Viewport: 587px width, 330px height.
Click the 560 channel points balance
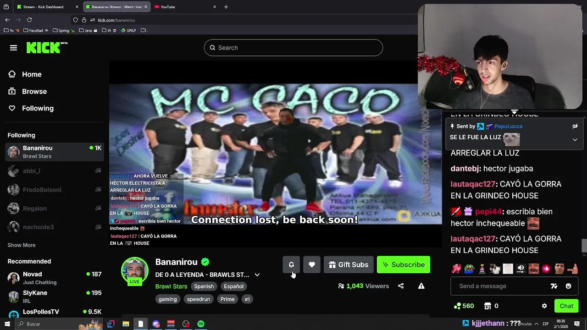pyautogui.click(x=464, y=306)
